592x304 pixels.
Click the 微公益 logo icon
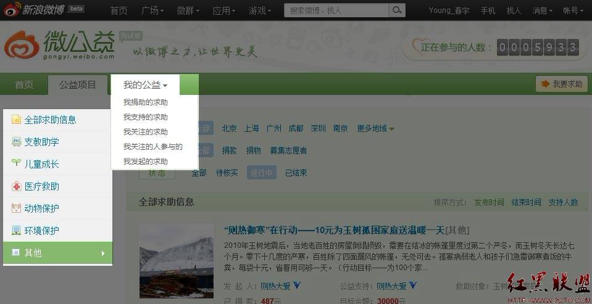pos(22,46)
